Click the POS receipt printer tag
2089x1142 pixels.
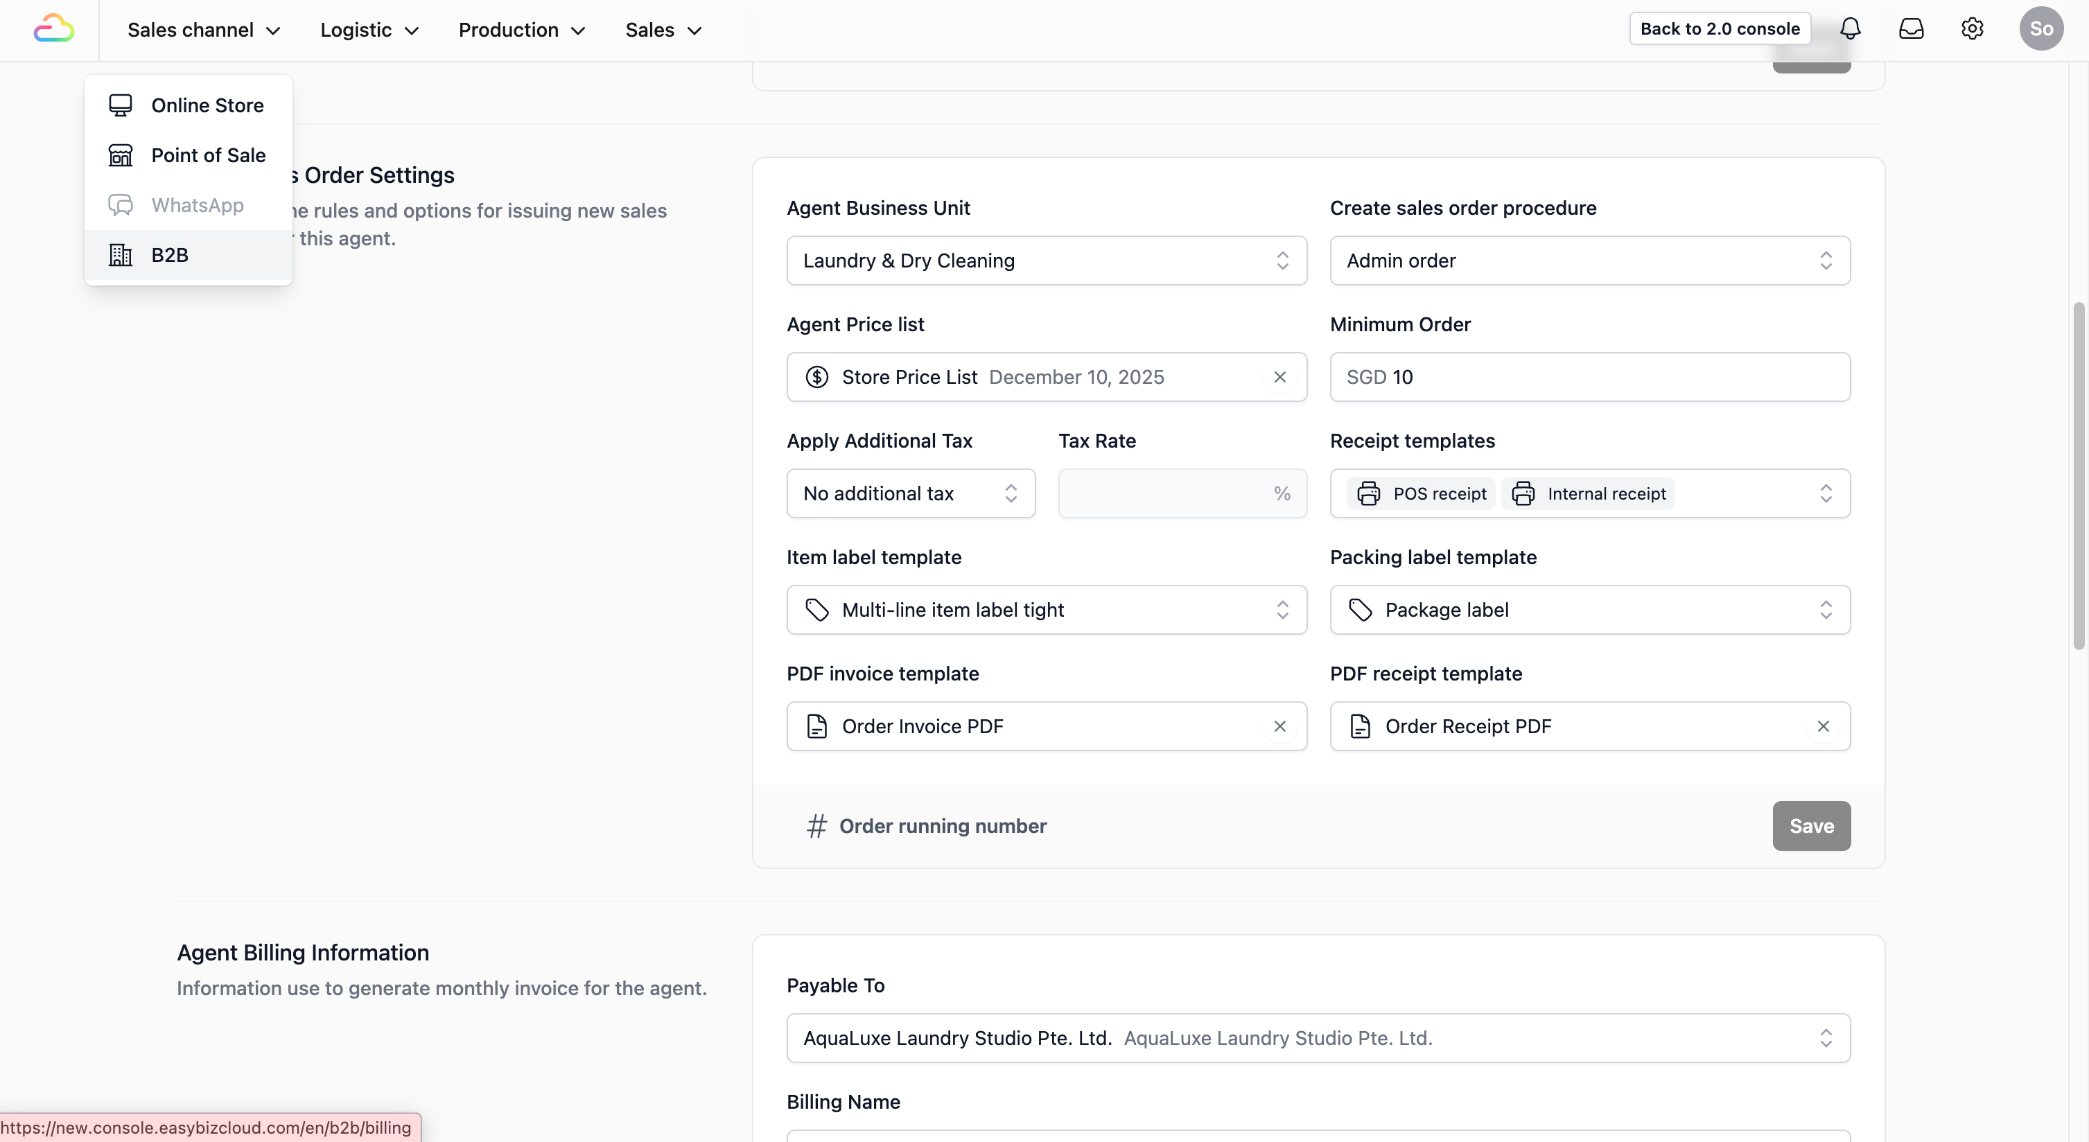click(x=1422, y=493)
